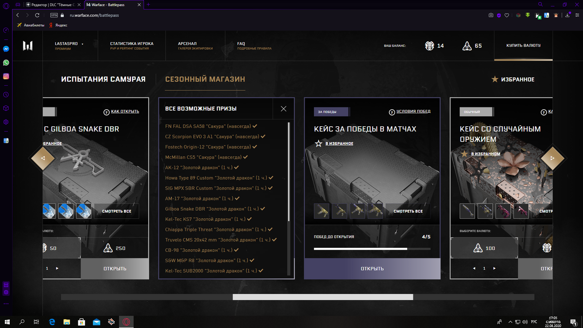Switch to Сезонный магазин tab

point(205,79)
